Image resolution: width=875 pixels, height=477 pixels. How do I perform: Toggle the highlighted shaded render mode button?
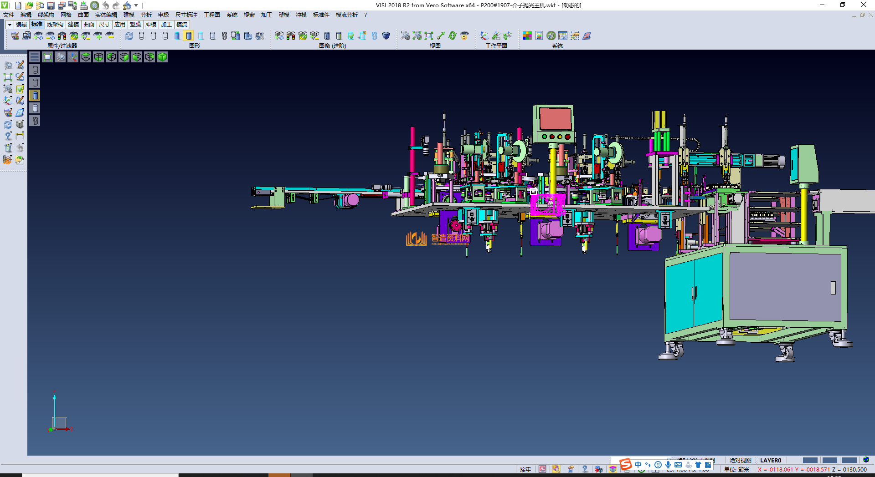pos(189,36)
